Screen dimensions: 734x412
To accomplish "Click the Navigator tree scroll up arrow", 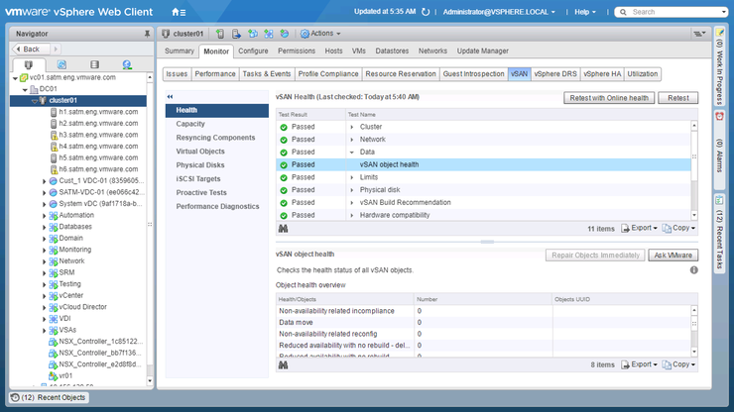I will pos(150,77).
